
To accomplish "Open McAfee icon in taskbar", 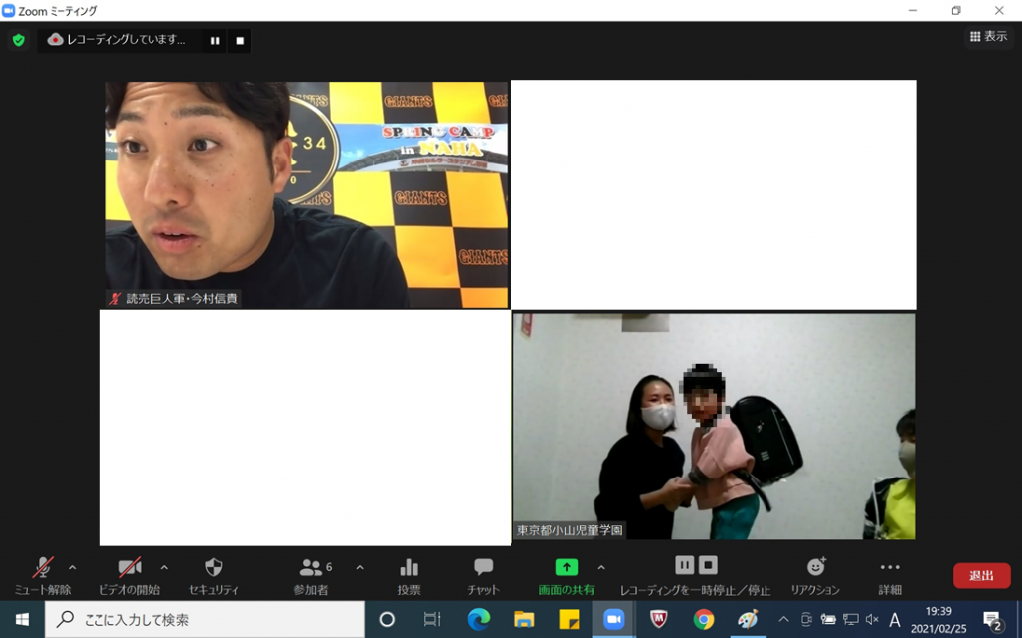I will [x=659, y=620].
